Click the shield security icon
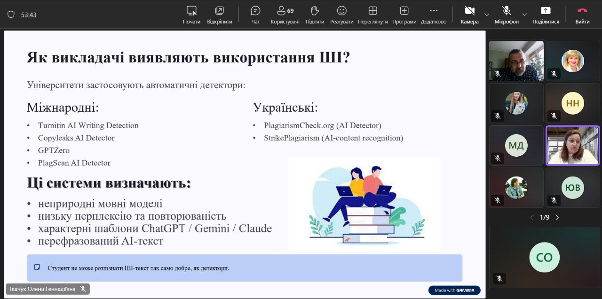This screenshot has height=299, width=602. pyautogui.click(x=11, y=15)
